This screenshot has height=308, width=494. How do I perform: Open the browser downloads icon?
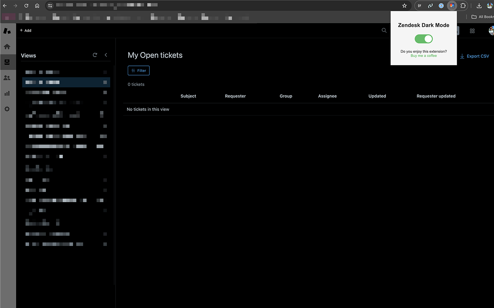[x=479, y=5]
